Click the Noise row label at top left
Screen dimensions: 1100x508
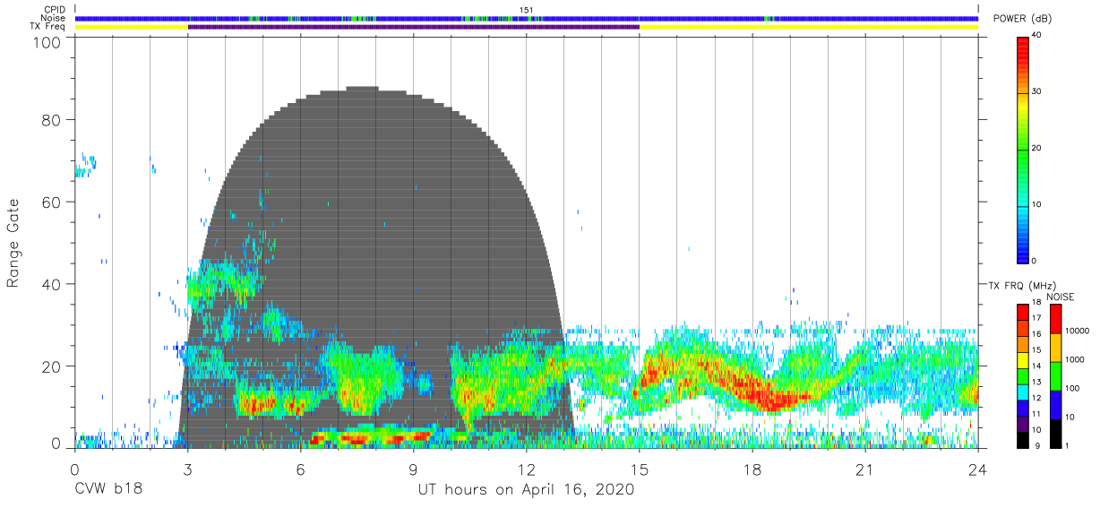(x=52, y=19)
